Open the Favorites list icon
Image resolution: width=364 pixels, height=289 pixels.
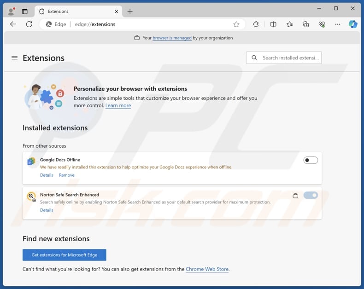click(289, 24)
